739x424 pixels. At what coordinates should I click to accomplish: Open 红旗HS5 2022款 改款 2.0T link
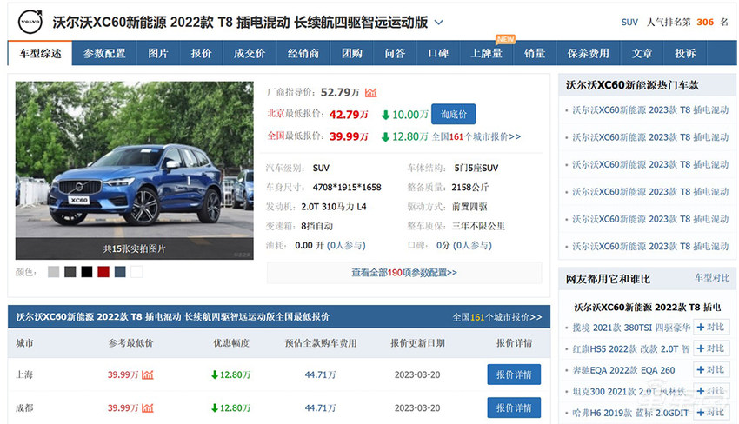631,348
